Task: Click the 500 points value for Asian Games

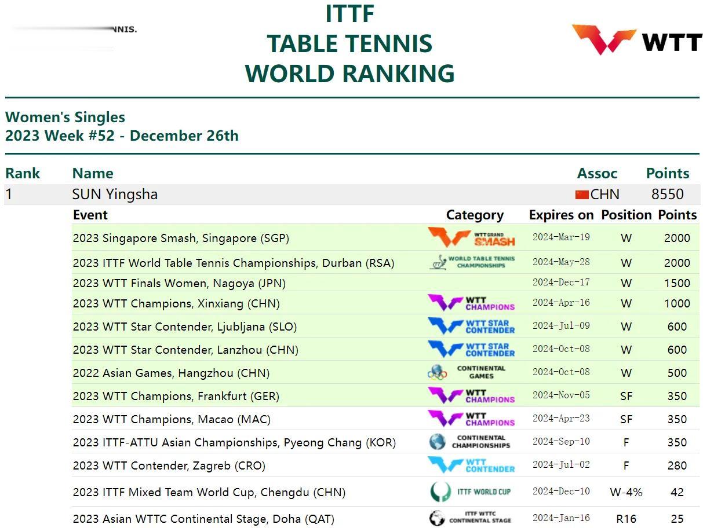Action: (x=677, y=373)
